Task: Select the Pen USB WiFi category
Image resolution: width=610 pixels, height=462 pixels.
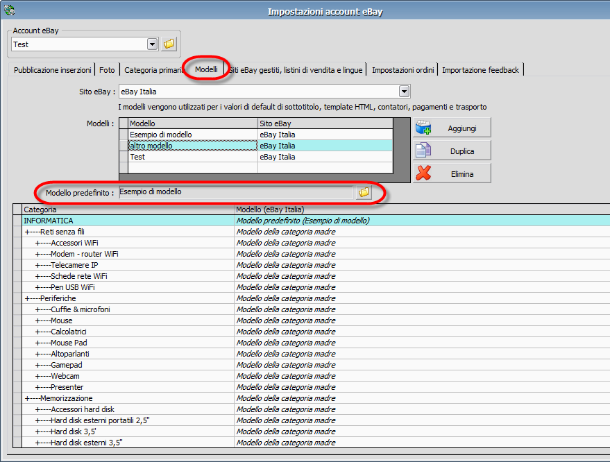Action: [128, 287]
